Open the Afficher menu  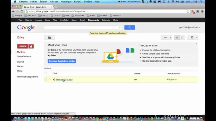54,2
